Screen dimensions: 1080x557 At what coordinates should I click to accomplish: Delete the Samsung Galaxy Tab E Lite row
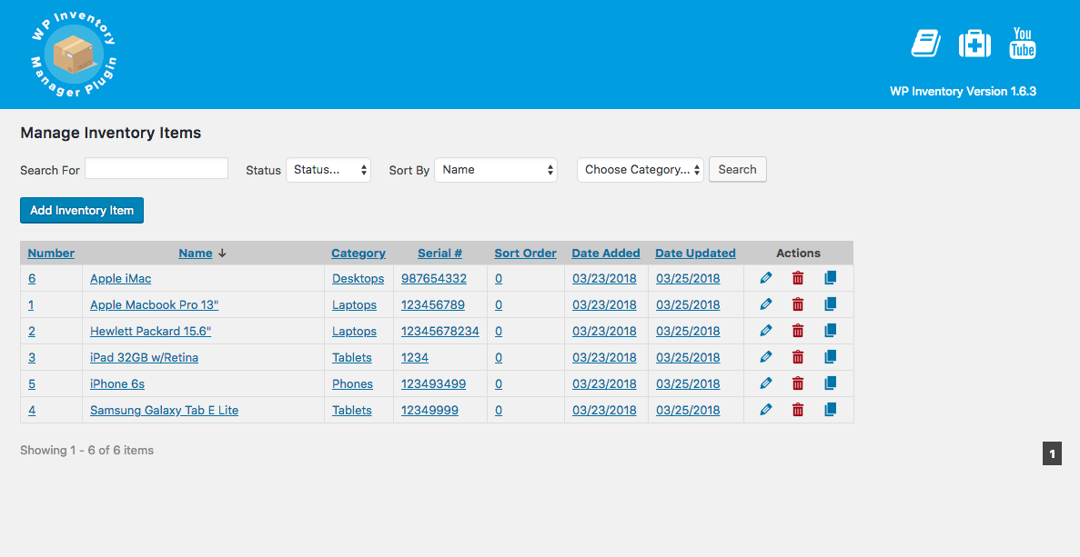[x=798, y=410]
